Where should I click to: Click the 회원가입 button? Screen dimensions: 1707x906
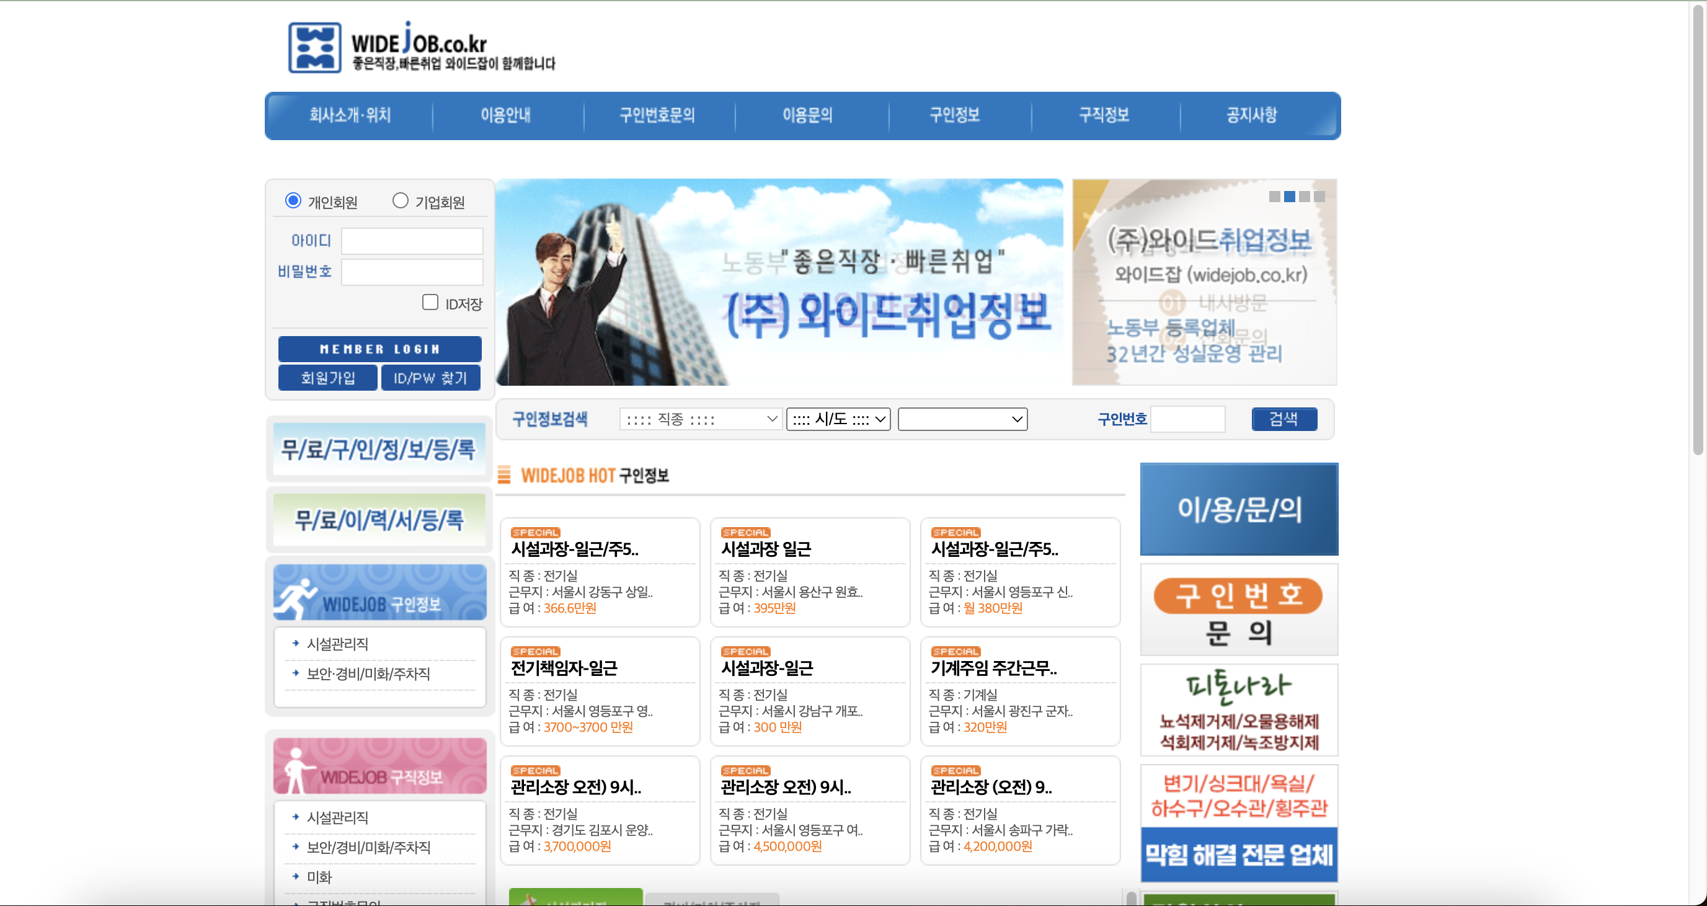coord(328,378)
